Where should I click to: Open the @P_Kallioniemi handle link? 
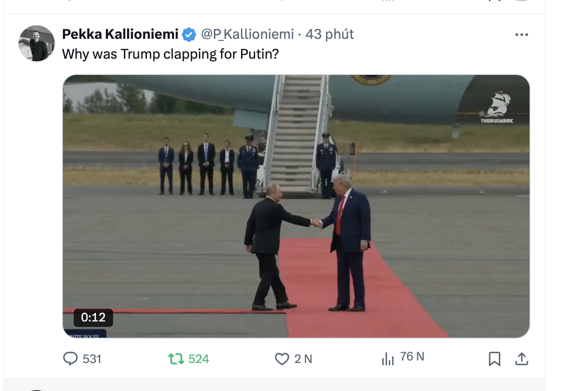point(247,34)
